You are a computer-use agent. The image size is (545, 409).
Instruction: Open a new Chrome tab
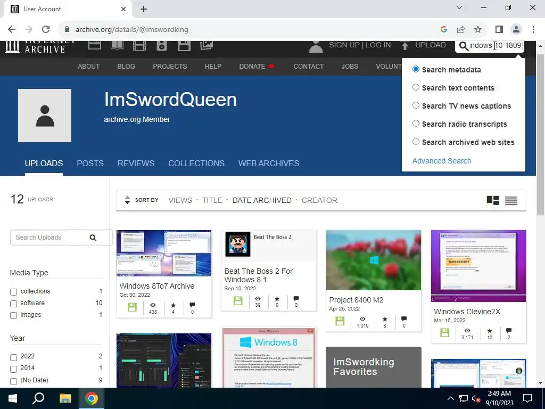tap(144, 9)
